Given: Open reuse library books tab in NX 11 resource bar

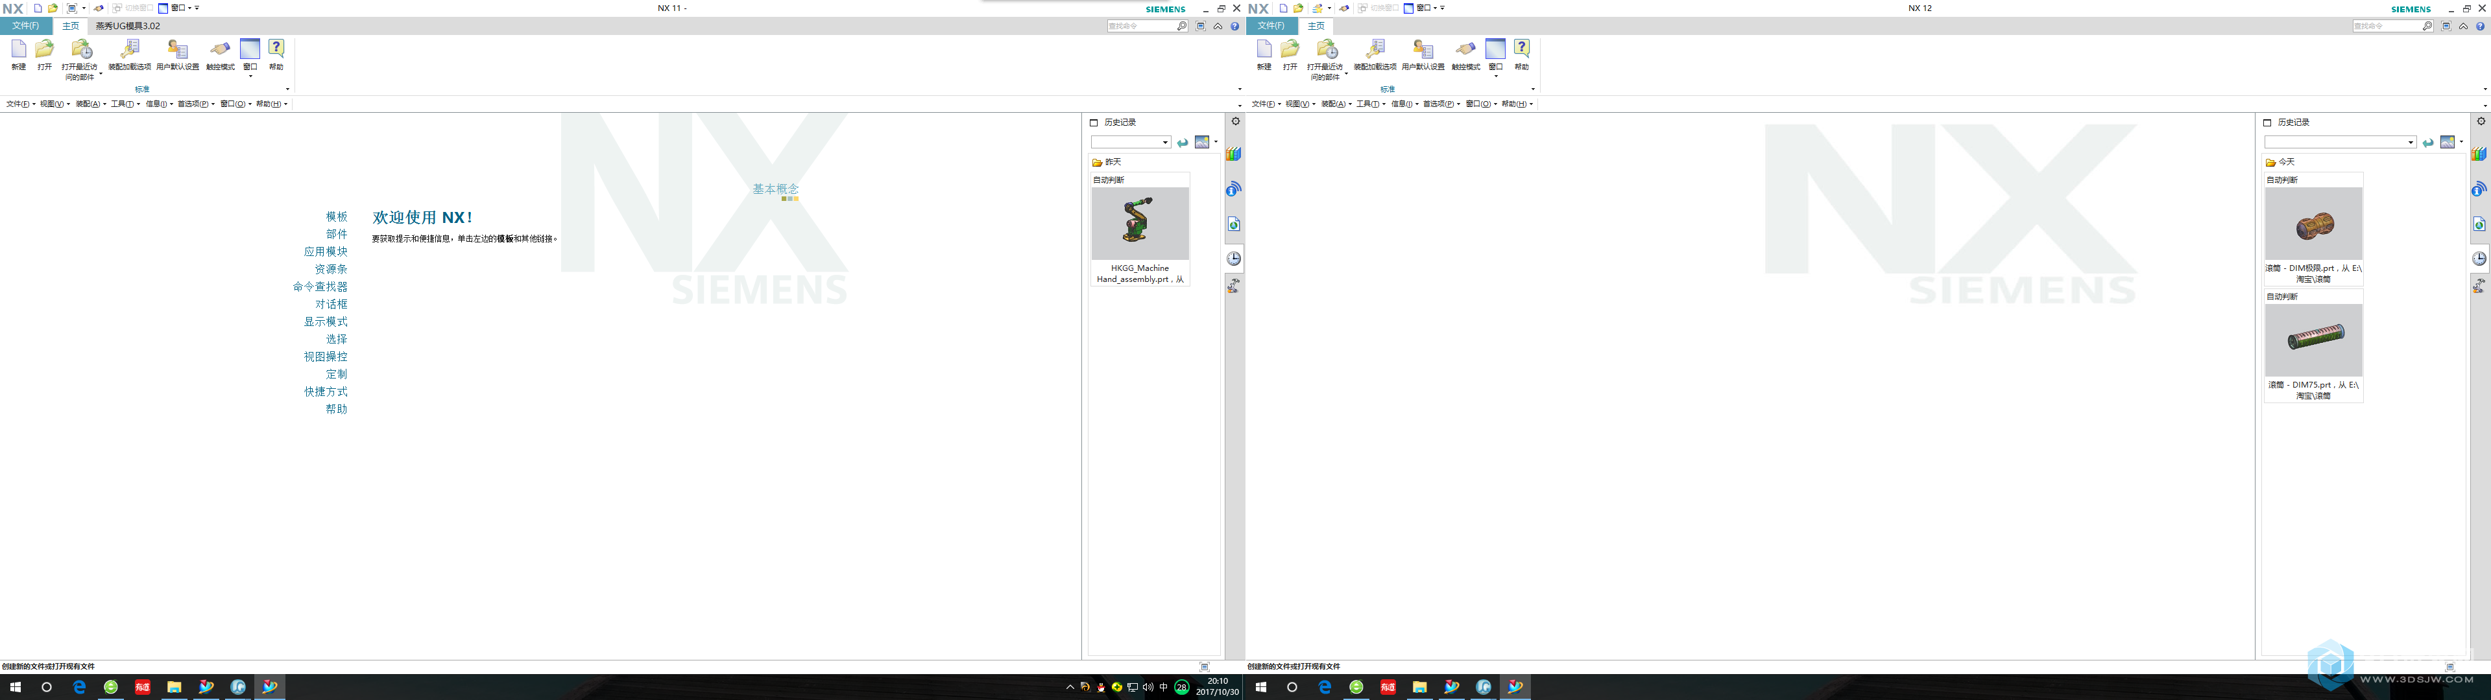Looking at the screenshot, I should click(1234, 155).
